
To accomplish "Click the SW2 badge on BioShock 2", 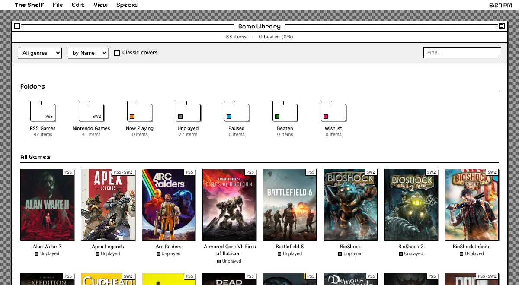I will point(432,172).
